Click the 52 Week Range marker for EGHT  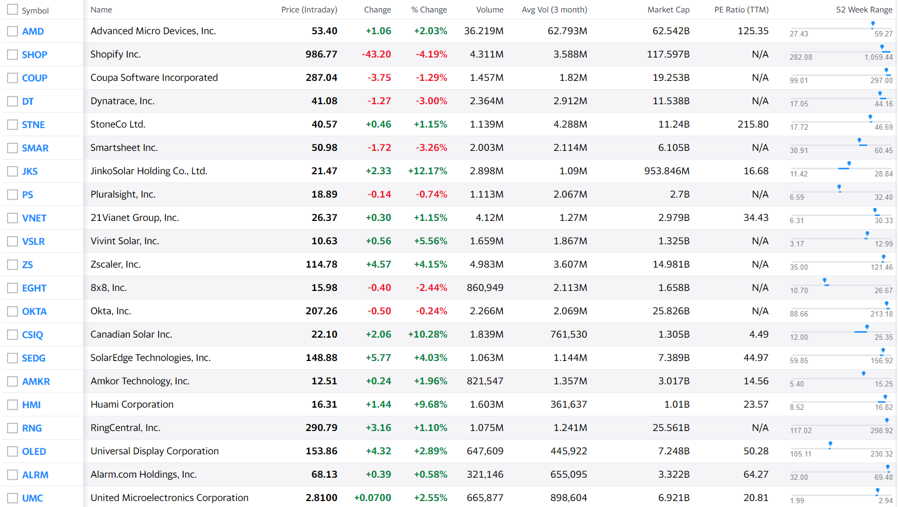(825, 281)
